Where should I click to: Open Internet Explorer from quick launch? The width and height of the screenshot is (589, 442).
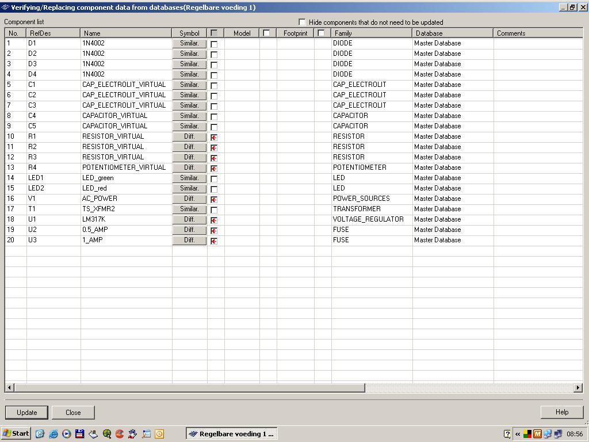point(53,434)
